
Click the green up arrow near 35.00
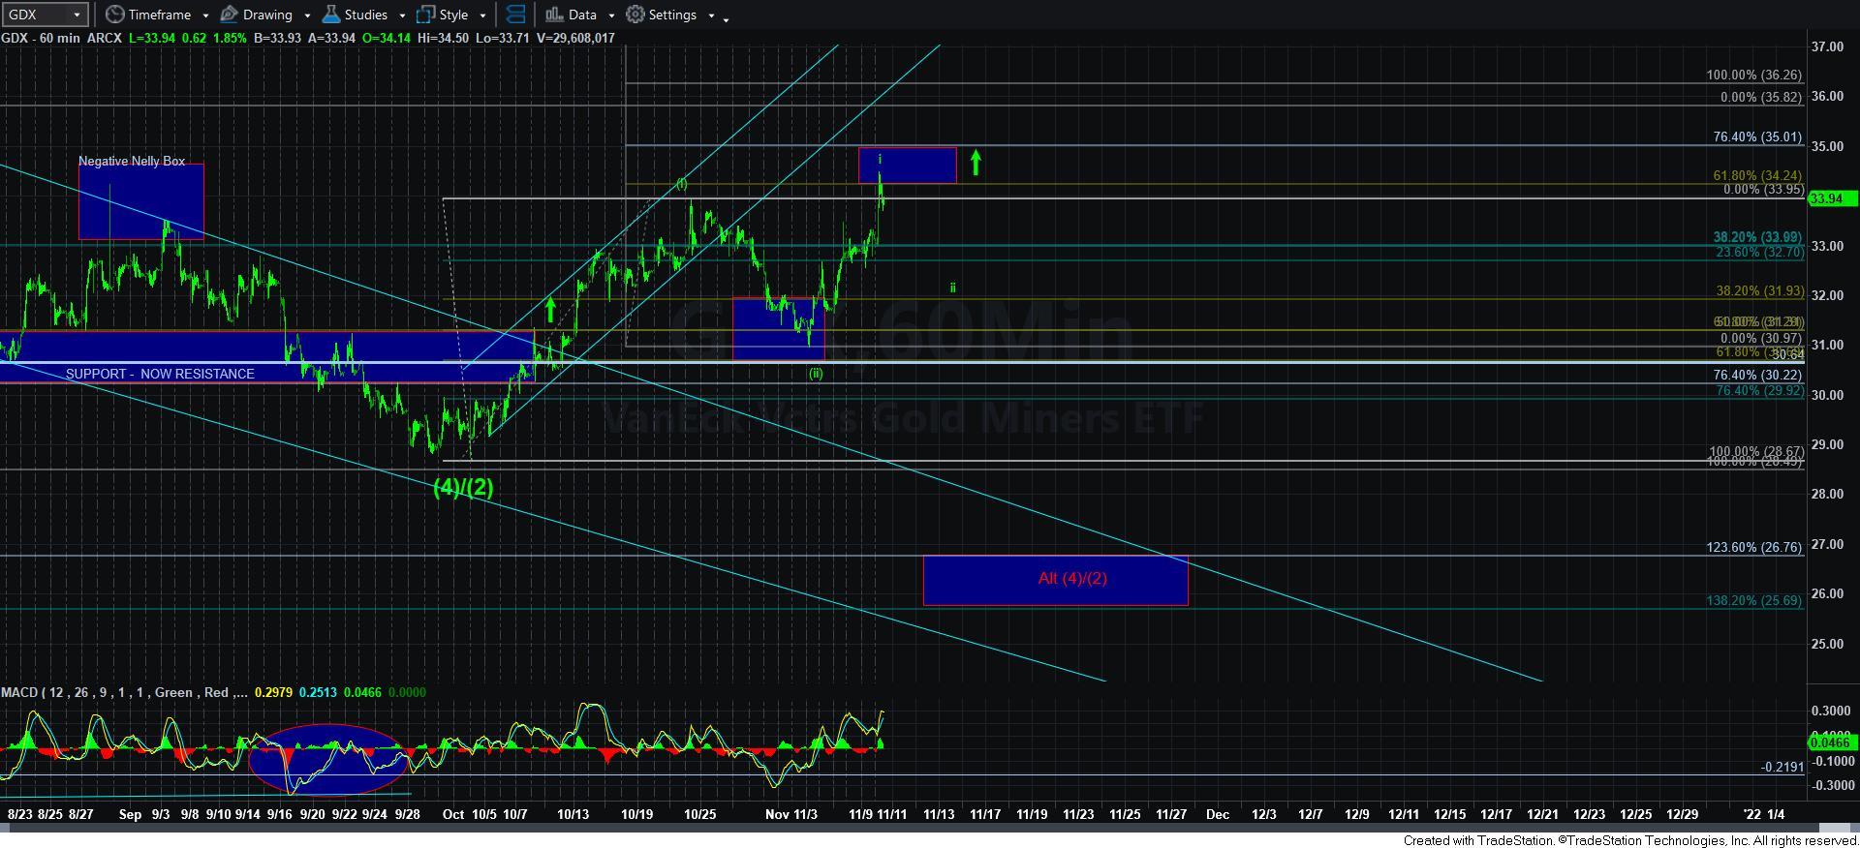pyautogui.click(x=976, y=162)
